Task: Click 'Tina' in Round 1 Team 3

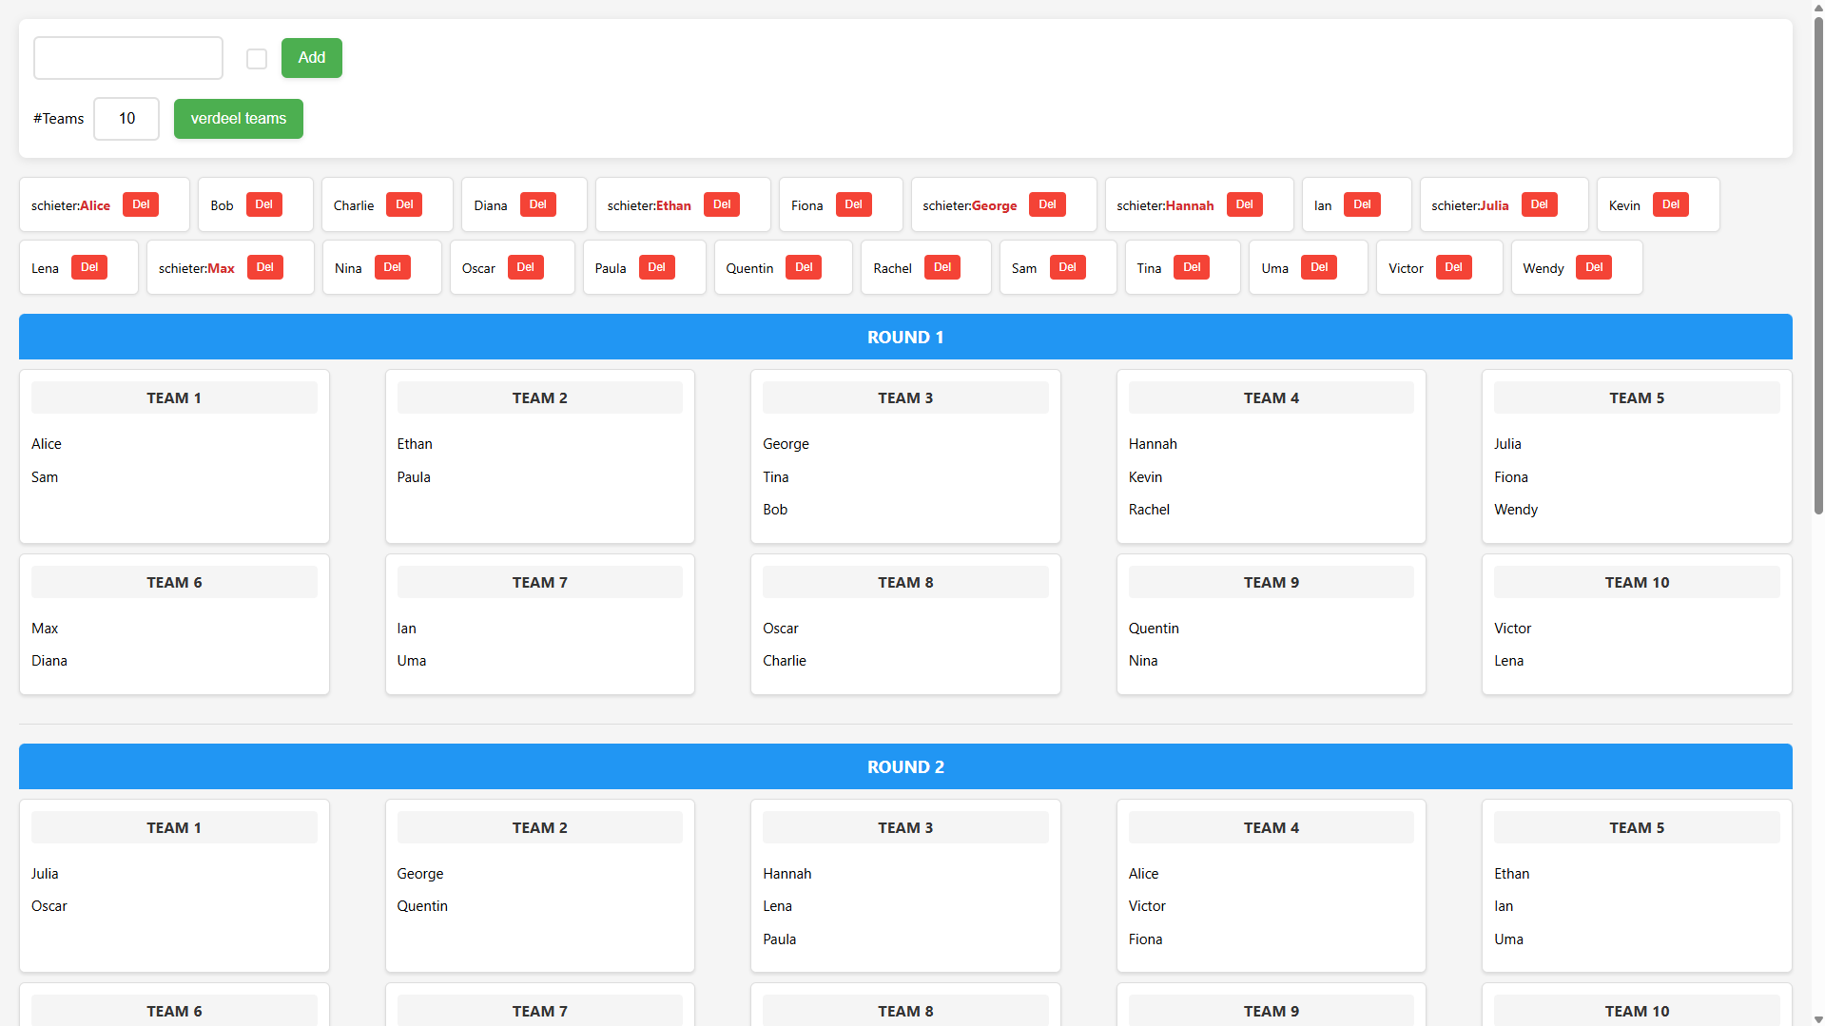Action: (776, 477)
